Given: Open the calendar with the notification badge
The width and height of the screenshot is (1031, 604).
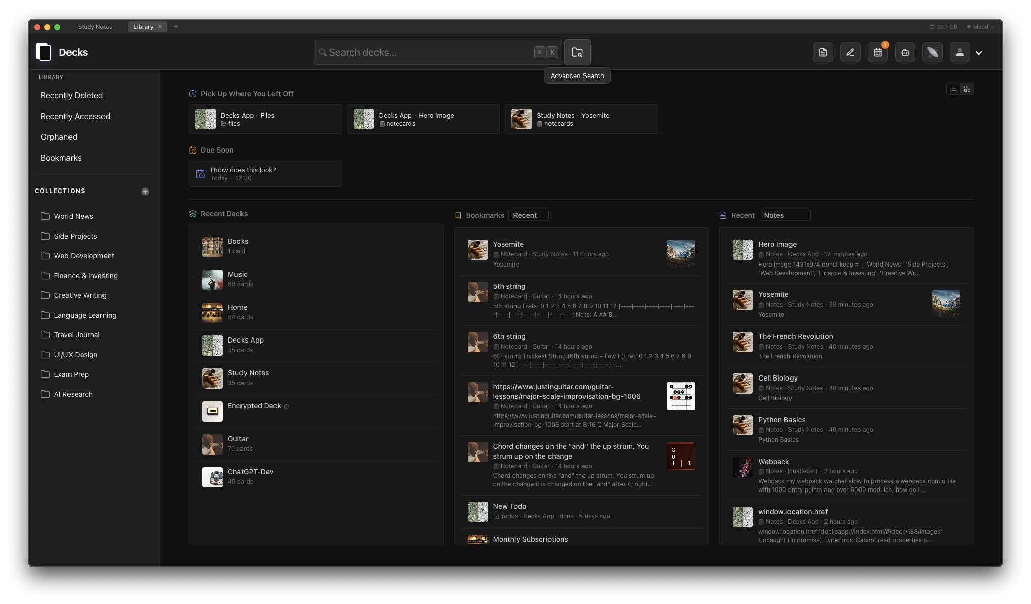Looking at the screenshot, I should (x=877, y=52).
